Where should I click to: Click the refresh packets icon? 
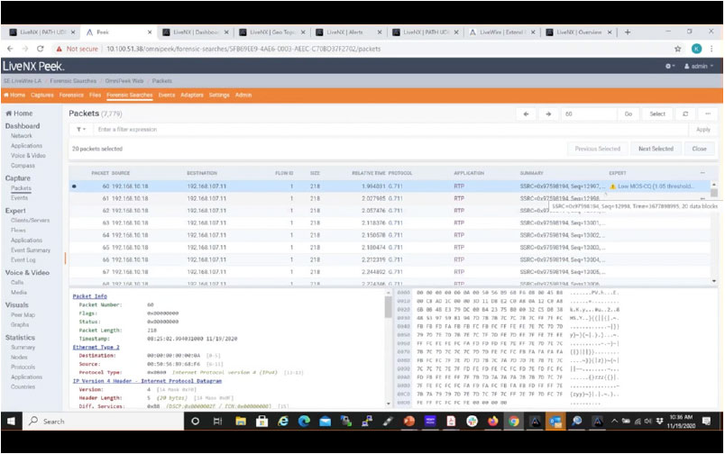coord(684,114)
